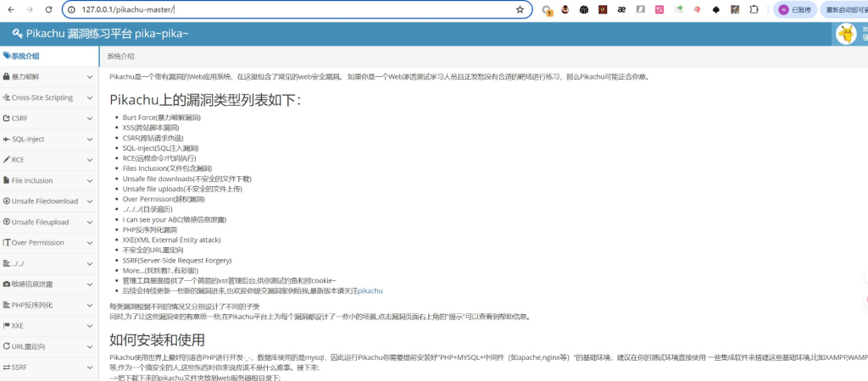Click the Pikachu avatar in header
868x381 pixels.
tap(845, 34)
